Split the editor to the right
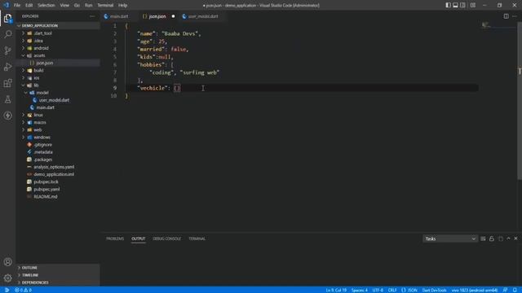 506,16
